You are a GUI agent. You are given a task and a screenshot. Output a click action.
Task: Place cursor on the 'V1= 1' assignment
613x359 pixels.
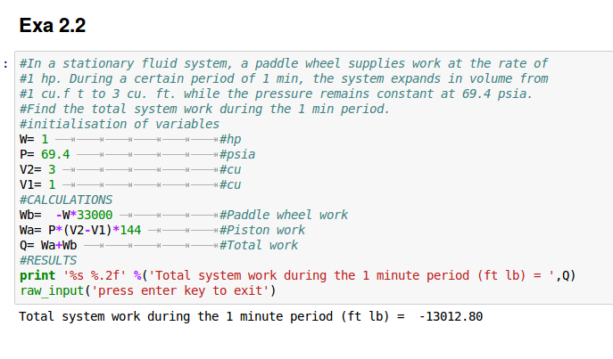tap(37, 184)
